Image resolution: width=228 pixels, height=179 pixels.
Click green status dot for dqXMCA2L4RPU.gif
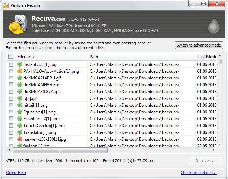click(x=20, y=78)
